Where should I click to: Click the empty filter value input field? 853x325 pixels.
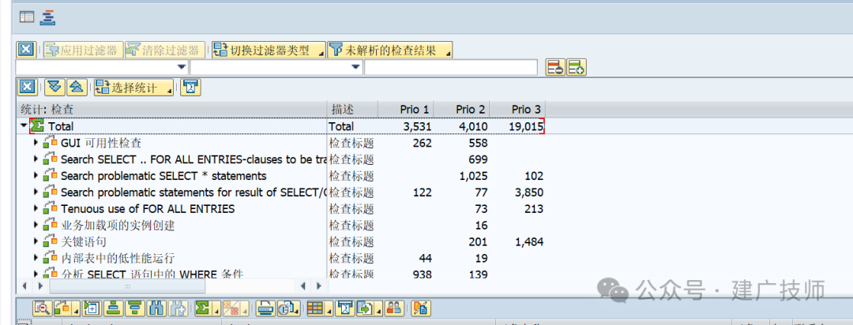(451, 67)
